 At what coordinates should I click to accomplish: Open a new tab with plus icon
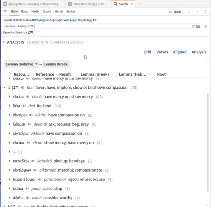[x=139, y=4]
